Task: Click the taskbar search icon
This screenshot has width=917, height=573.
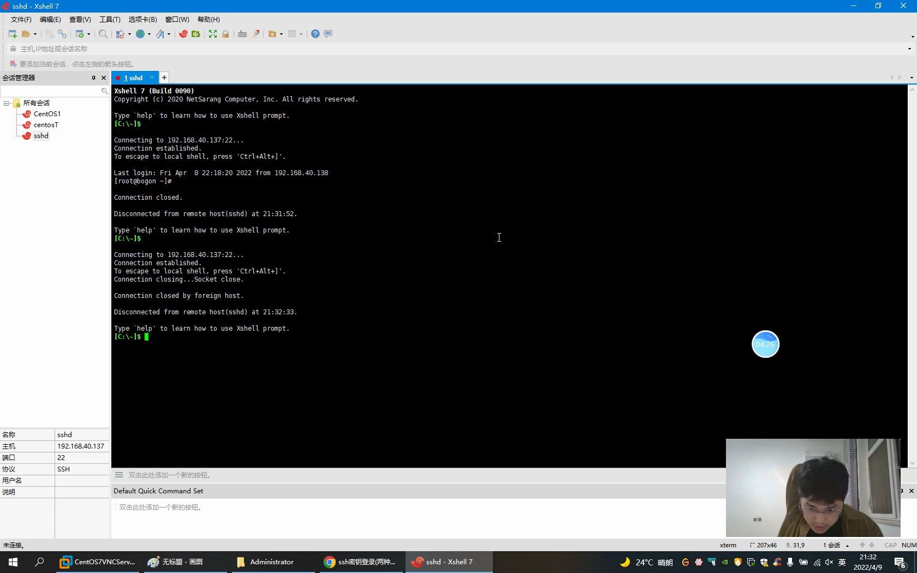Action: click(x=39, y=562)
